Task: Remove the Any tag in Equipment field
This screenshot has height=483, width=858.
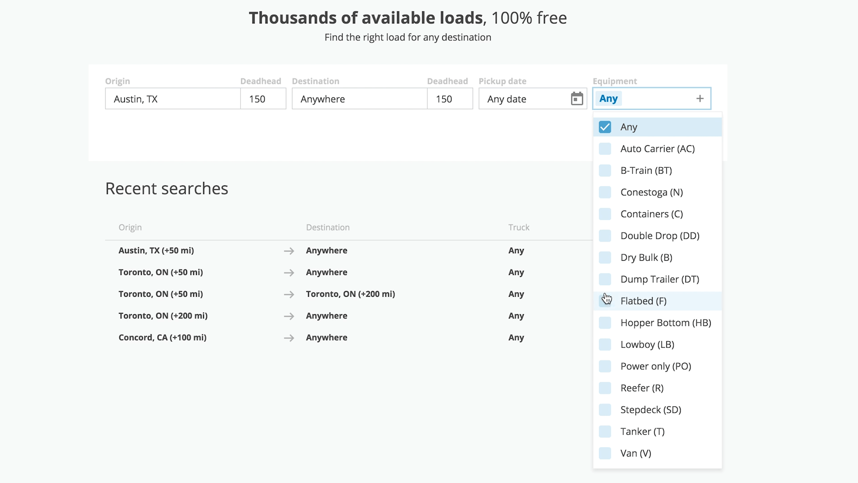Action: (x=608, y=99)
